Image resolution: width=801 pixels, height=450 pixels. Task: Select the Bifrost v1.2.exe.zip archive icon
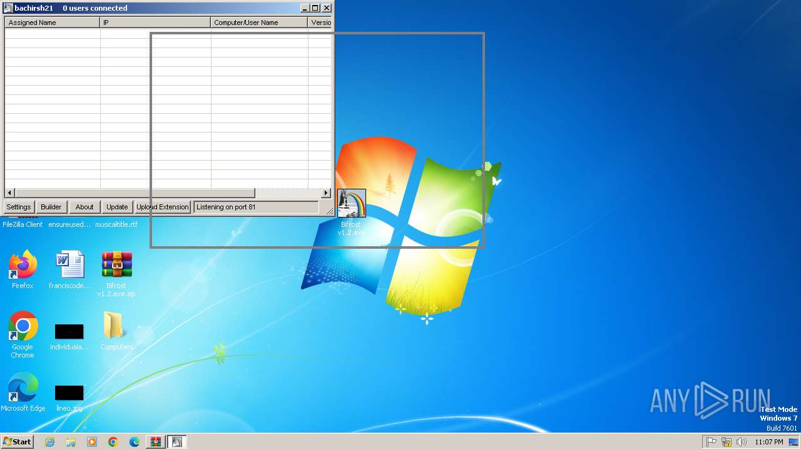[x=116, y=274]
